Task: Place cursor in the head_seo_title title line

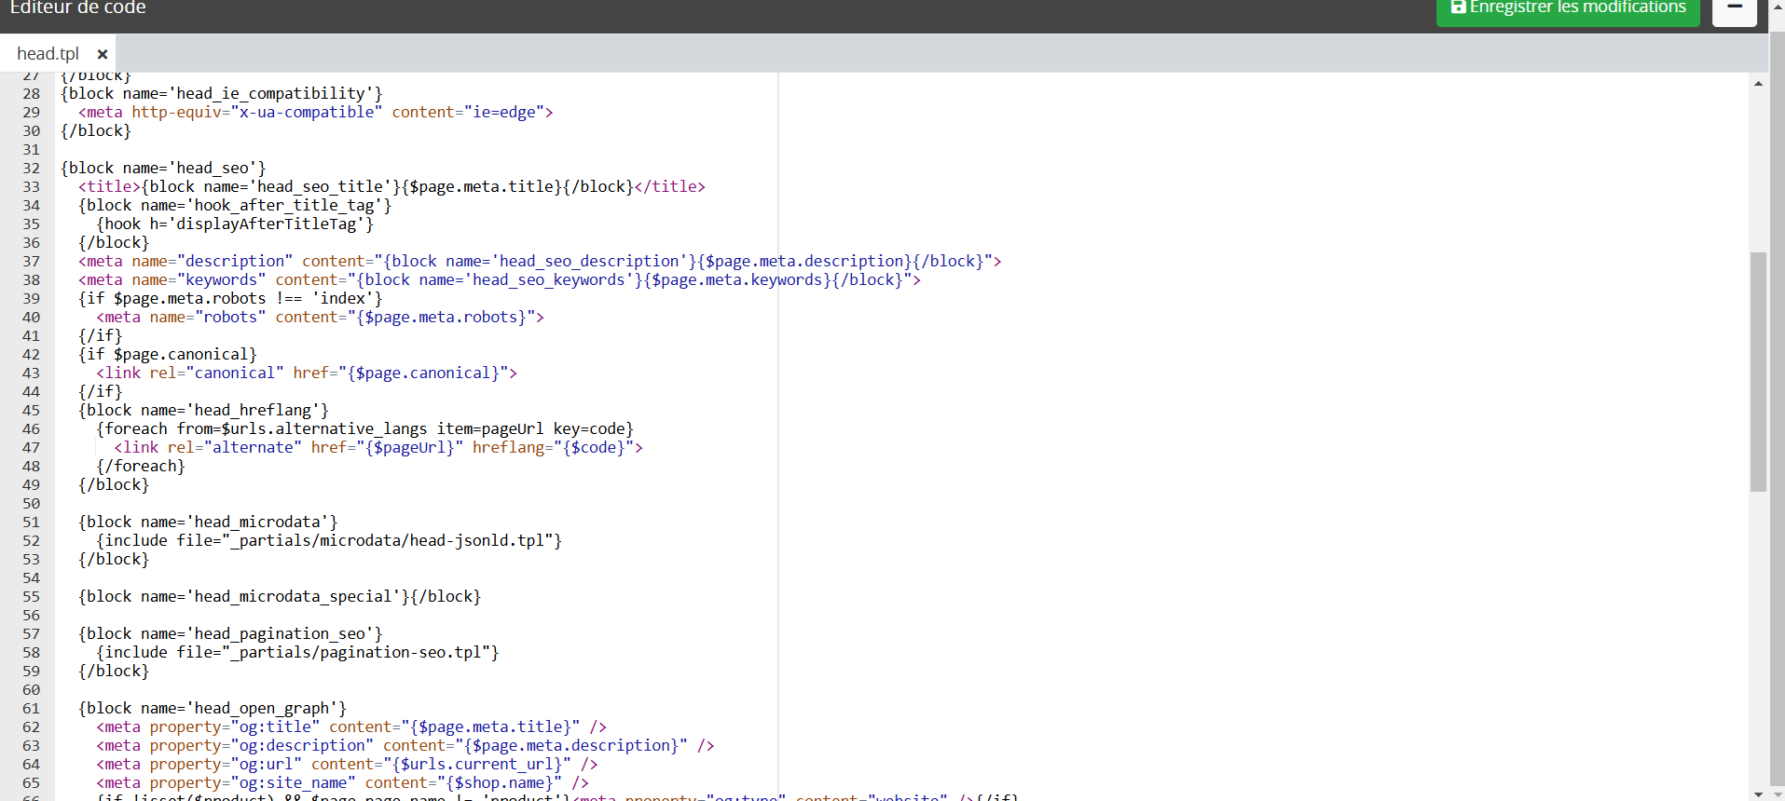Action: coord(391,186)
